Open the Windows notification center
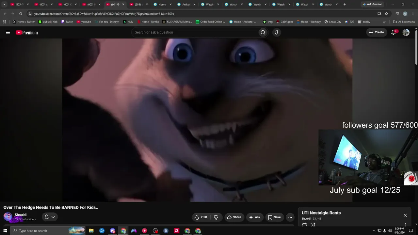 click(x=411, y=231)
